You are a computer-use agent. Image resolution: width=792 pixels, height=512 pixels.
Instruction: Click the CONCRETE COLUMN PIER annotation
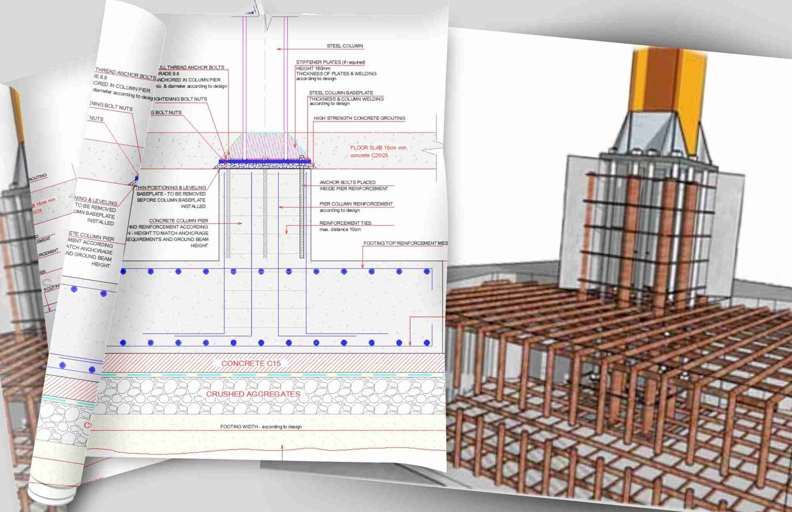[x=178, y=221]
